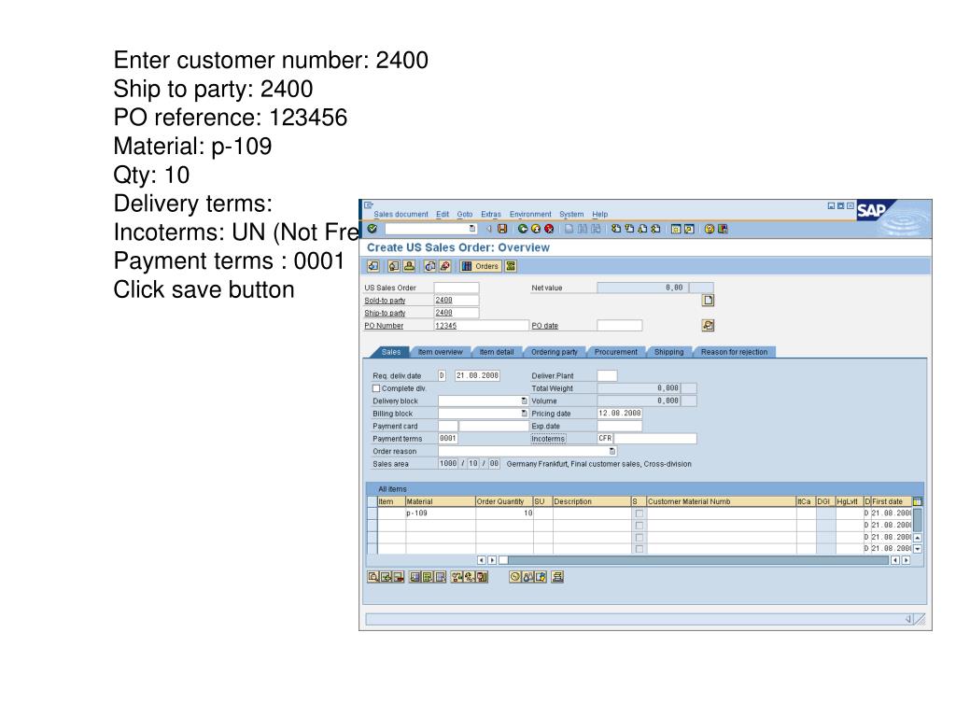The image size is (956, 717).
Task: Click the PO date label link
Action: (544, 326)
